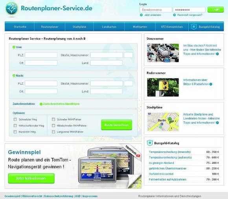This screenshot has width=228, height=199.
Task: Open Tempoüberschreitung (innerorts) link
Action: click(170, 152)
